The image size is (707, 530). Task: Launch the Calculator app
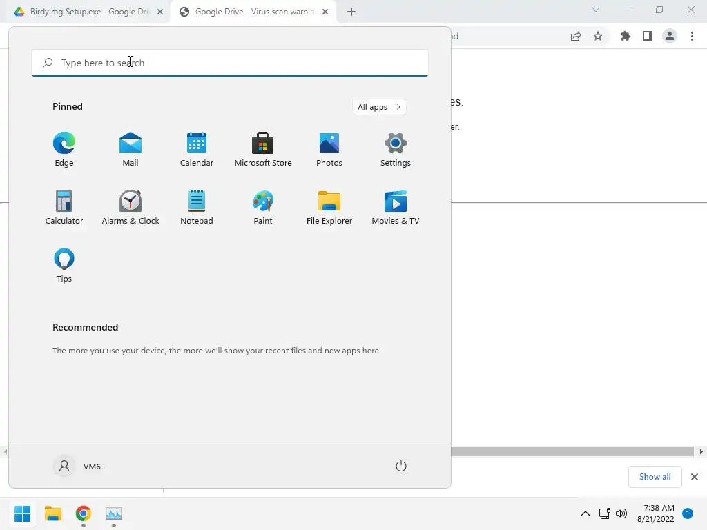point(64,207)
